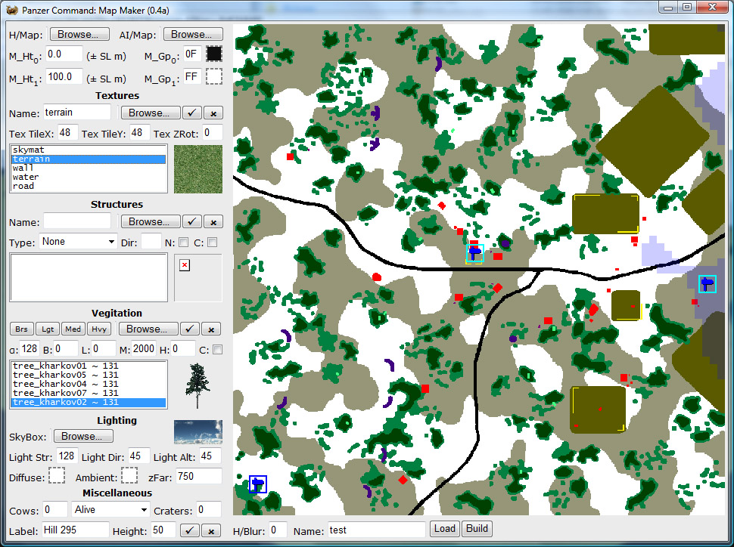Click the zFar input field

[198, 477]
